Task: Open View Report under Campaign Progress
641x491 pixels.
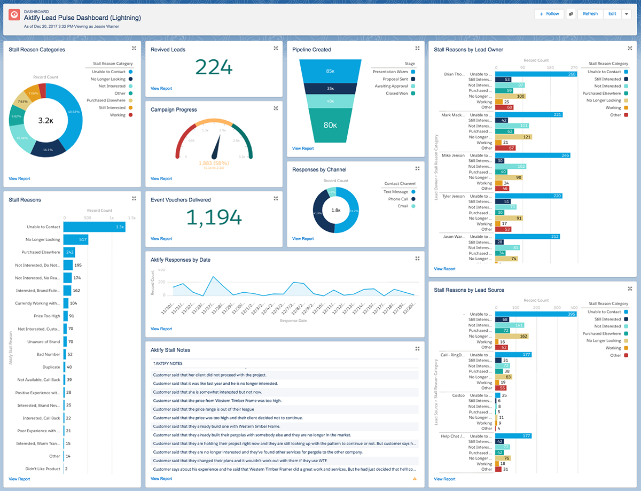Action: pyautogui.click(x=161, y=178)
